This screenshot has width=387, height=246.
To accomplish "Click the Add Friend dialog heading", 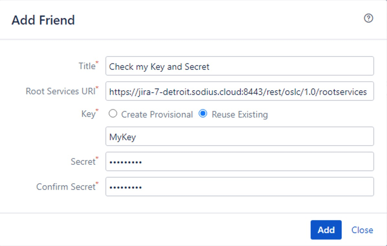I will pyautogui.click(x=43, y=20).
